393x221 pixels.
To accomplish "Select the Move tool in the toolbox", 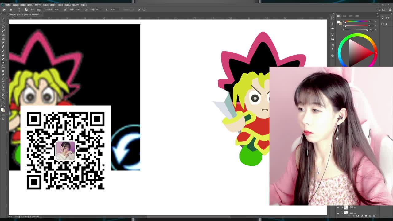I will (3, 18).
